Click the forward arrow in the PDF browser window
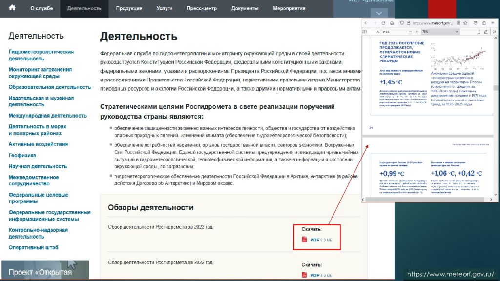 375,23
